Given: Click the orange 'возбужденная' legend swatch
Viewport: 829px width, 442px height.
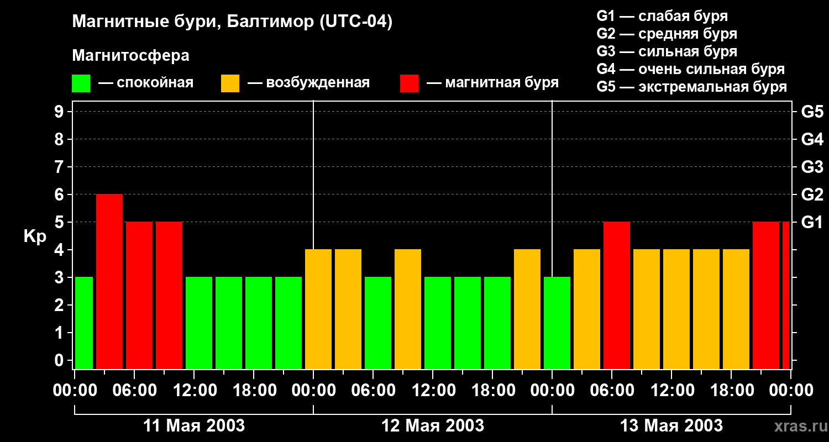Looking at the screenshot, I should pyautogui.click(x=230, y=83).
